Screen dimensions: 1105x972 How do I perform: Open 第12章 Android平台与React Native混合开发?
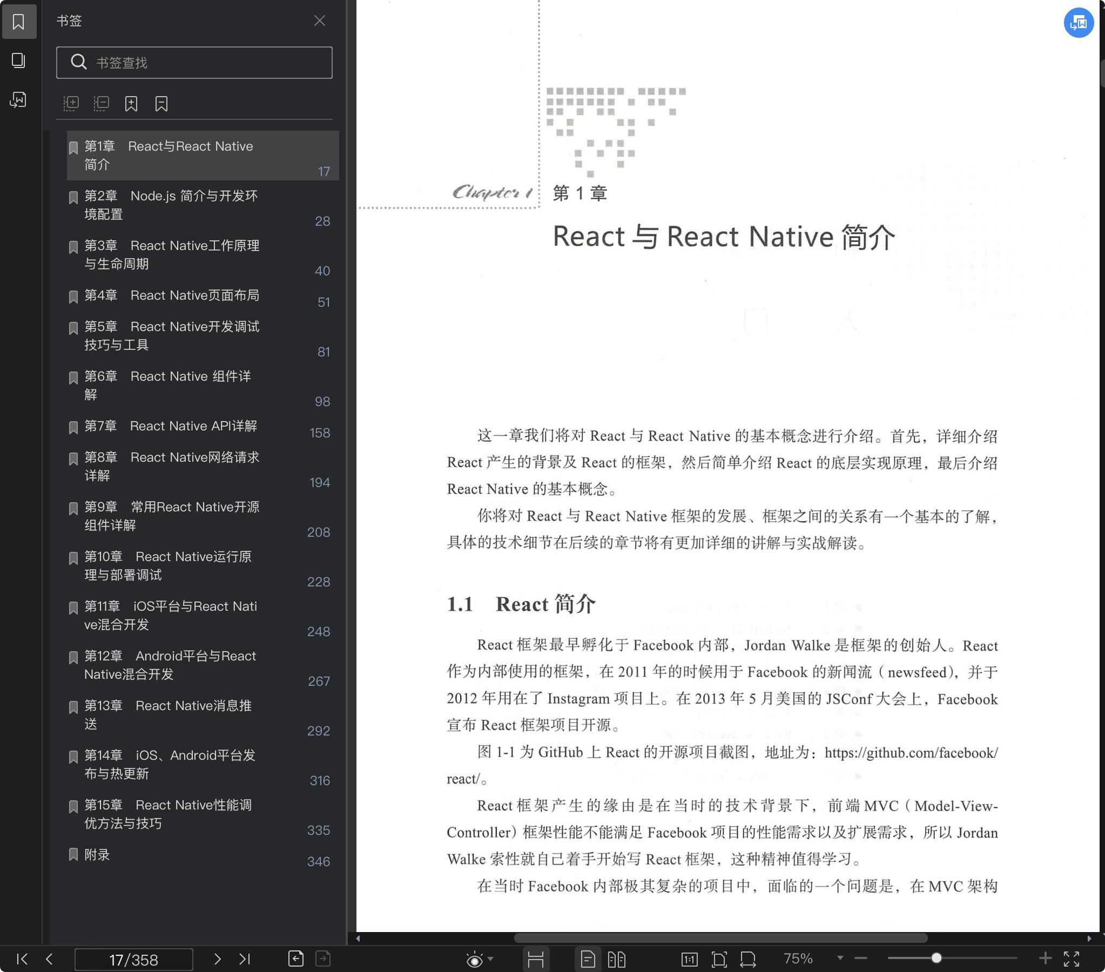(203, 665)
